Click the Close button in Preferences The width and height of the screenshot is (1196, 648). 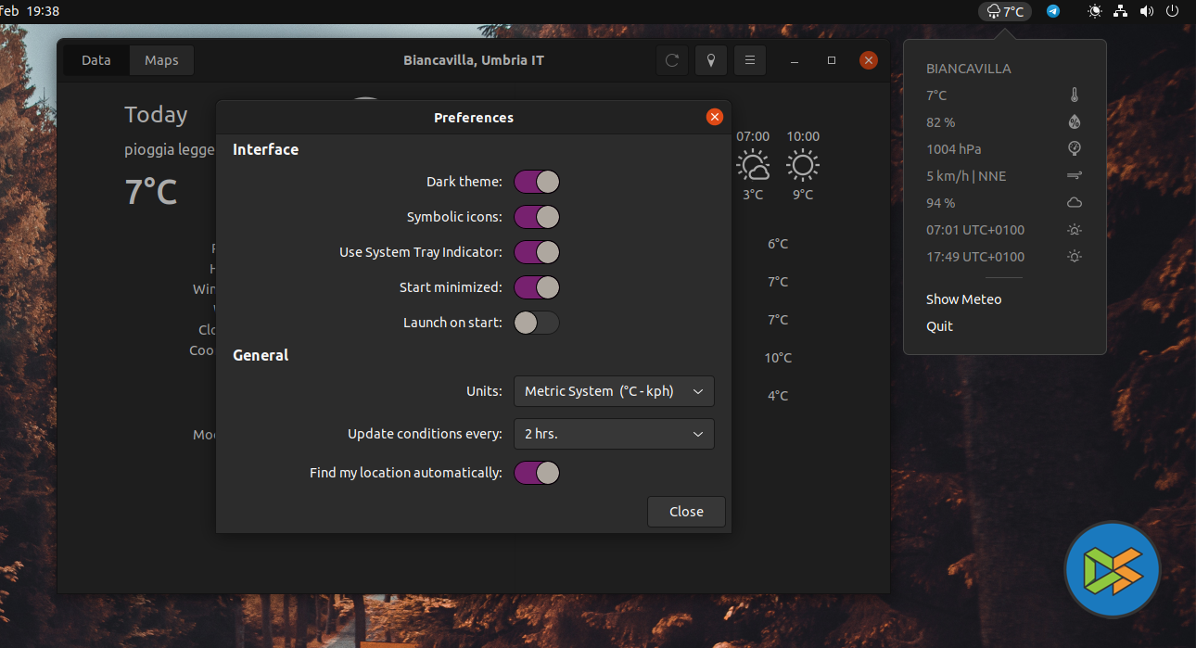point(686,512)
